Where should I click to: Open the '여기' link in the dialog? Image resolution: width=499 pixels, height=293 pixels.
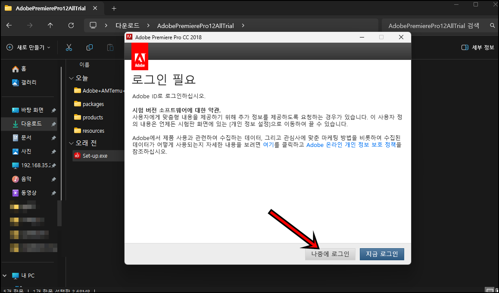tap(268, 145)
